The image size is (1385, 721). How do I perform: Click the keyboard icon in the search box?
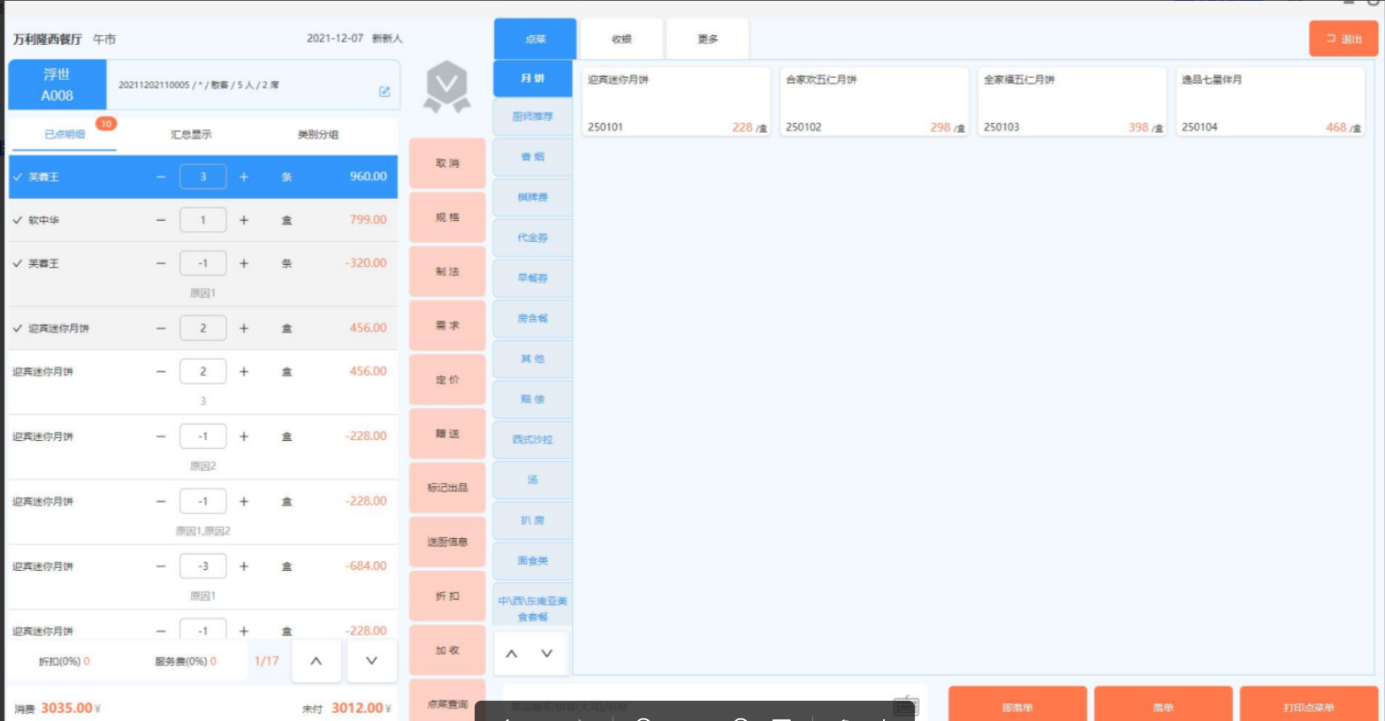coord(905,705)
